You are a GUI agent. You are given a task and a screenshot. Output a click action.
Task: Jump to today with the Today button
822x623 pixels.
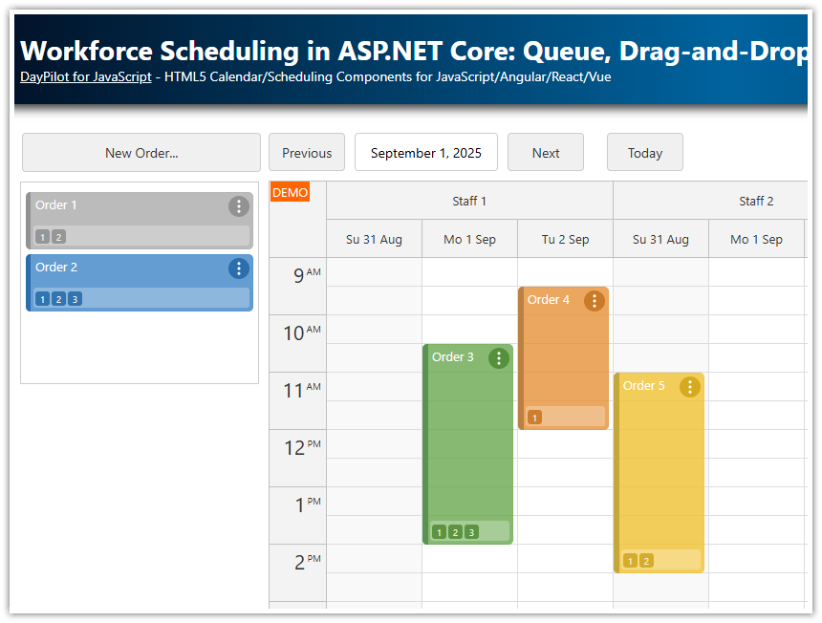click(644, 152)
